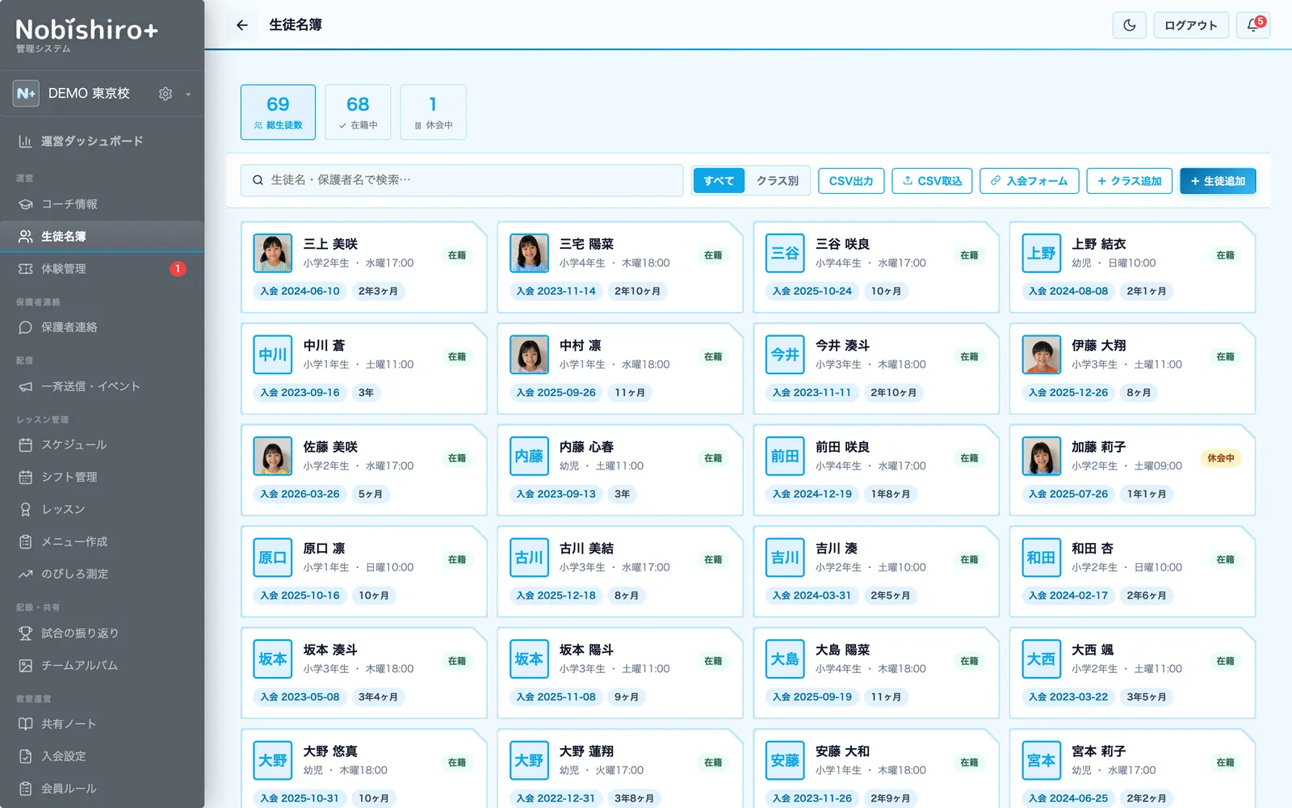Toggle dark mode with the moon icon

point(1130,25)
